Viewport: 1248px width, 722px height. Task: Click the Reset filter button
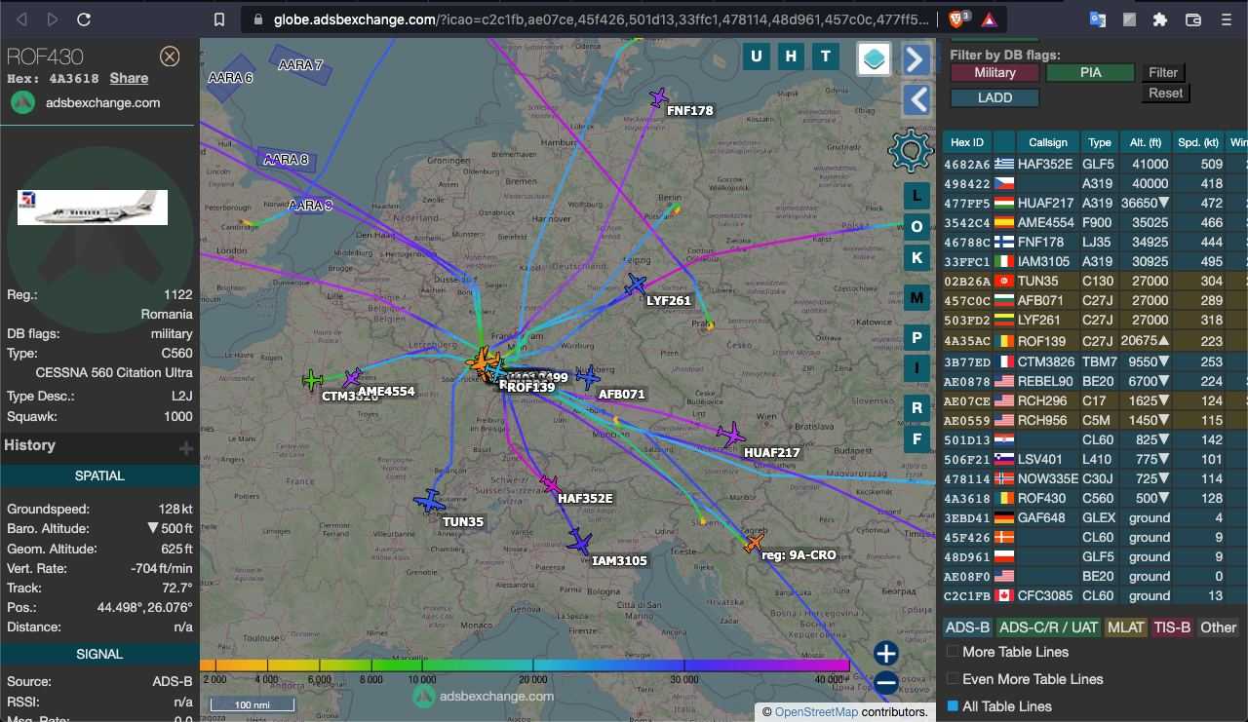tap(1165, 94)
